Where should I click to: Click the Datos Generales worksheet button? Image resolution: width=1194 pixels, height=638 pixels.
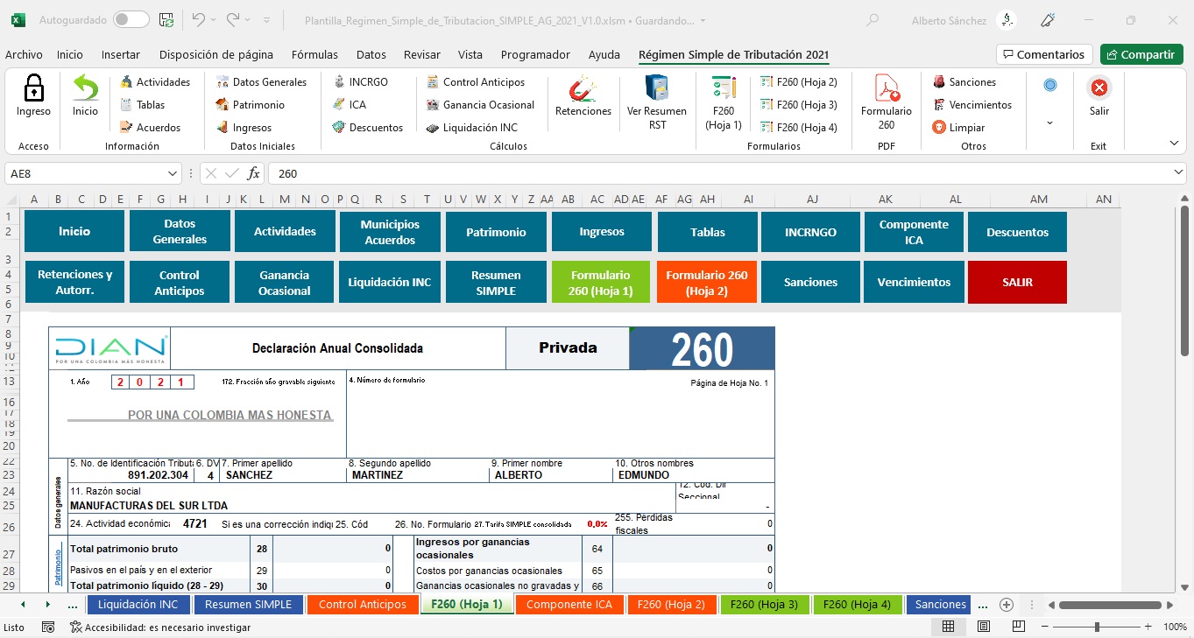180,232
